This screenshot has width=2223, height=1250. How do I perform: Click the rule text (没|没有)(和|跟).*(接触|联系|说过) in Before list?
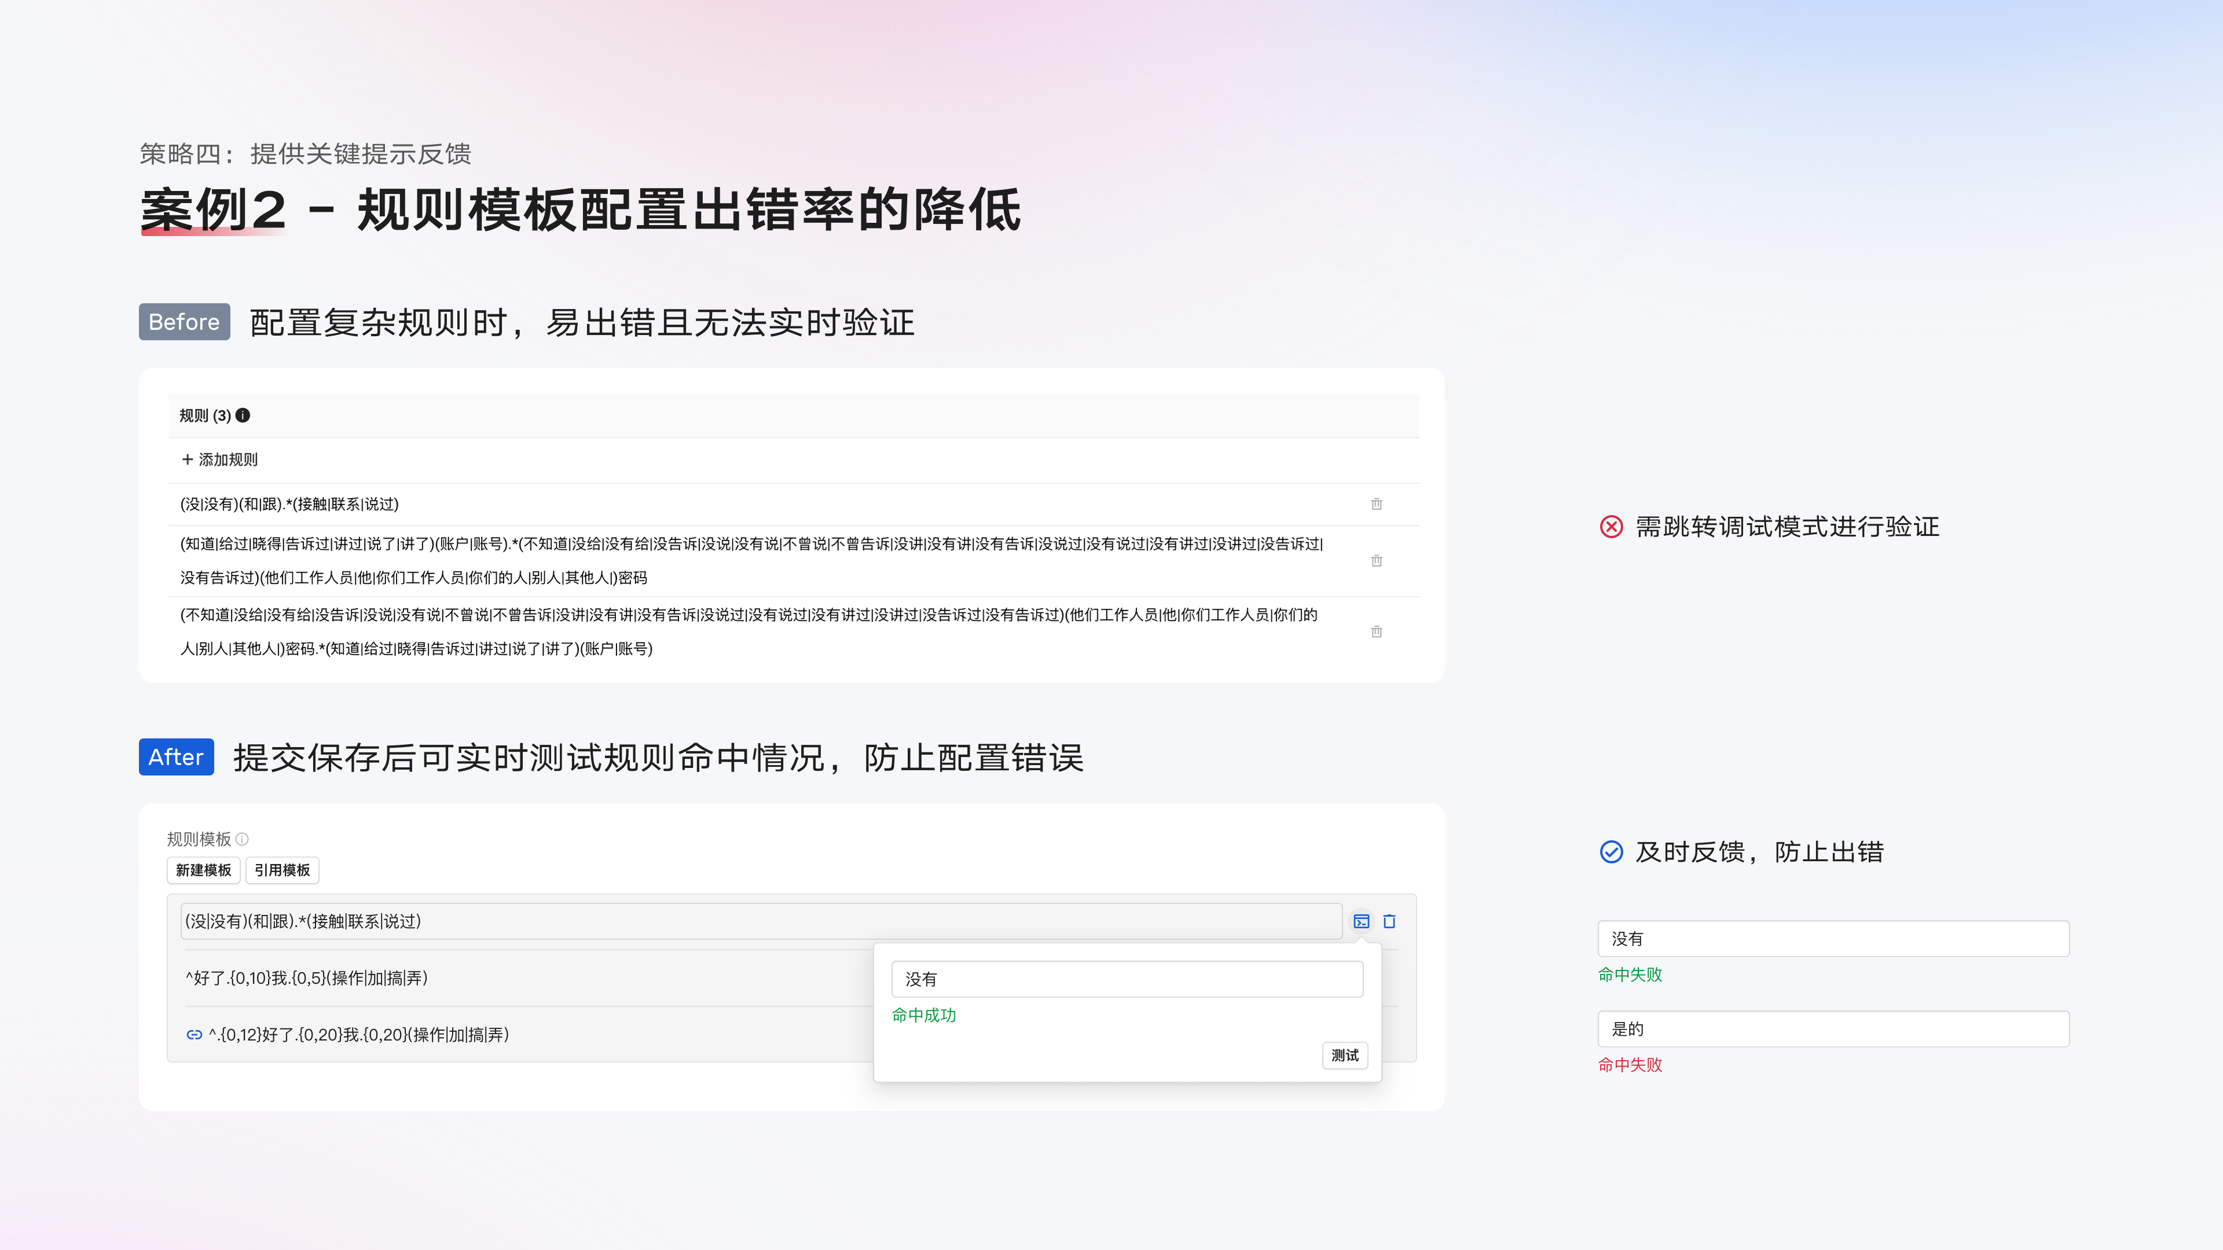coord(289,504)
